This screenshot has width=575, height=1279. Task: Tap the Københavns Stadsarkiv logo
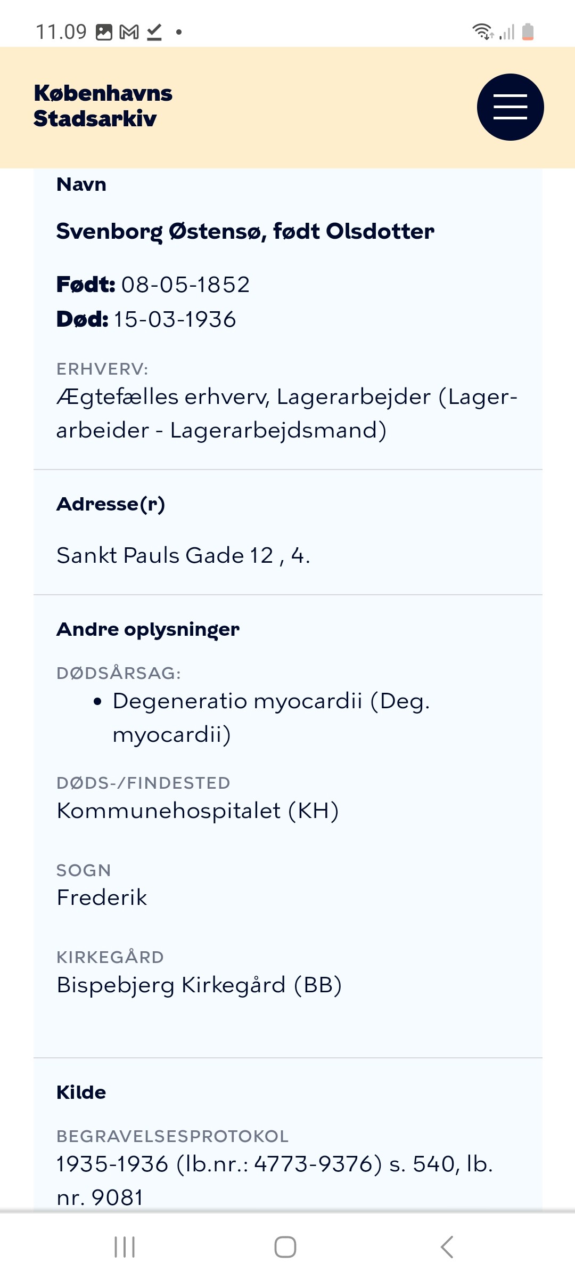click(103, 106)
